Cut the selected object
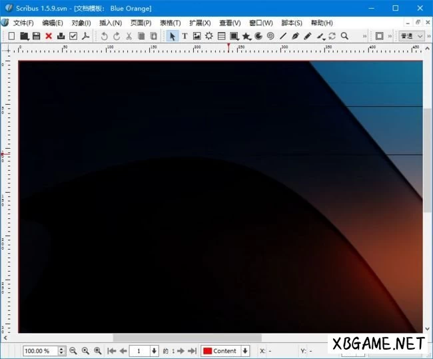The image size is (433, 359). 129,36
